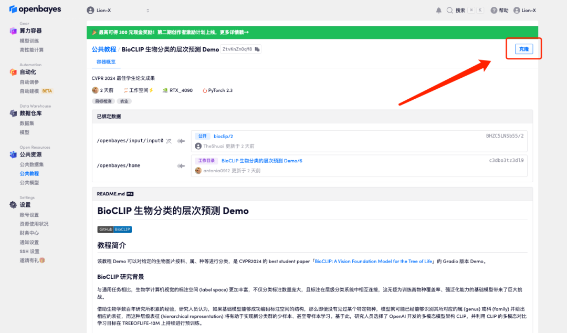Click the search magnifier icon

tap(449, 10)
